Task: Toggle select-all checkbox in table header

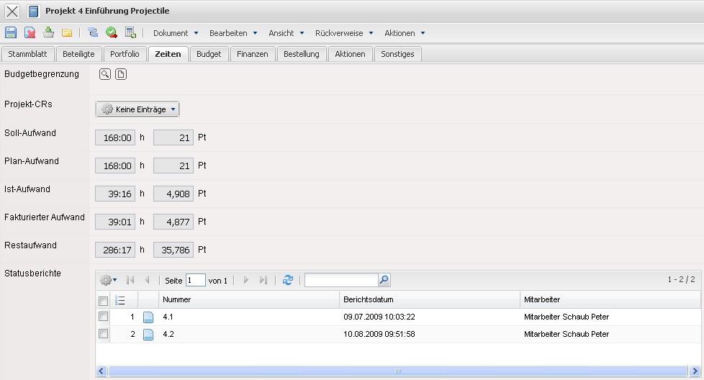Action: click(x=104, y=300)
